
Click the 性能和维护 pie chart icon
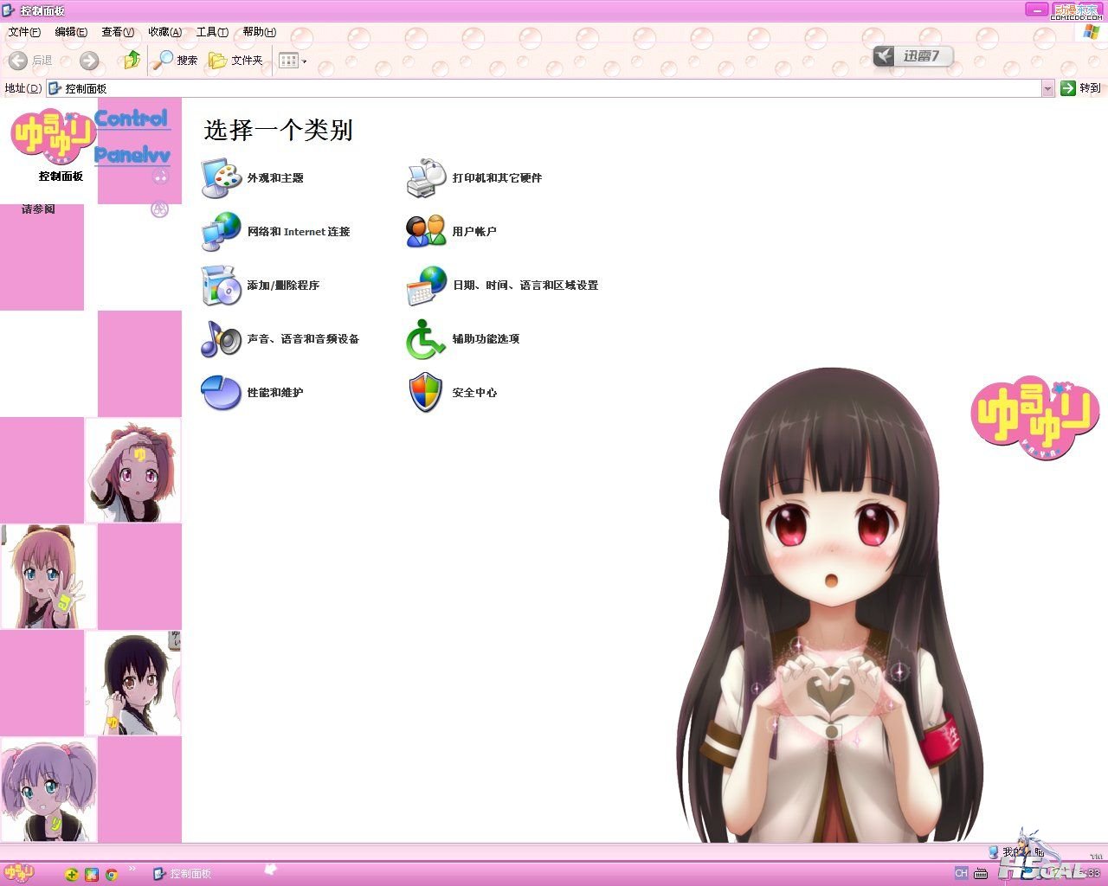click(x=222, y=393)
